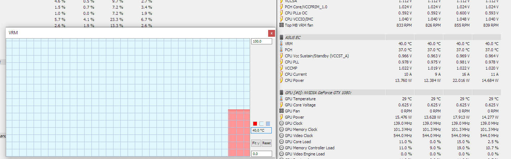Select the ASUS EC section header text
Screen dimensions: 511x159
click(x=293, y=37)
